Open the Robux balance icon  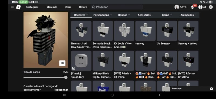pyautogui.click(x=200, y=7)
